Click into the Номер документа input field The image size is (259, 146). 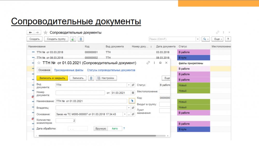coord(80,93)
